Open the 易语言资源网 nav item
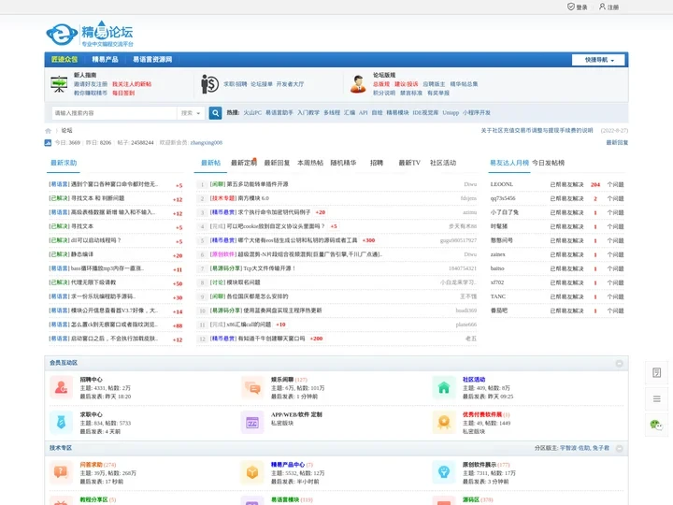This screenshot has width=673, height=505. point(152,59)
